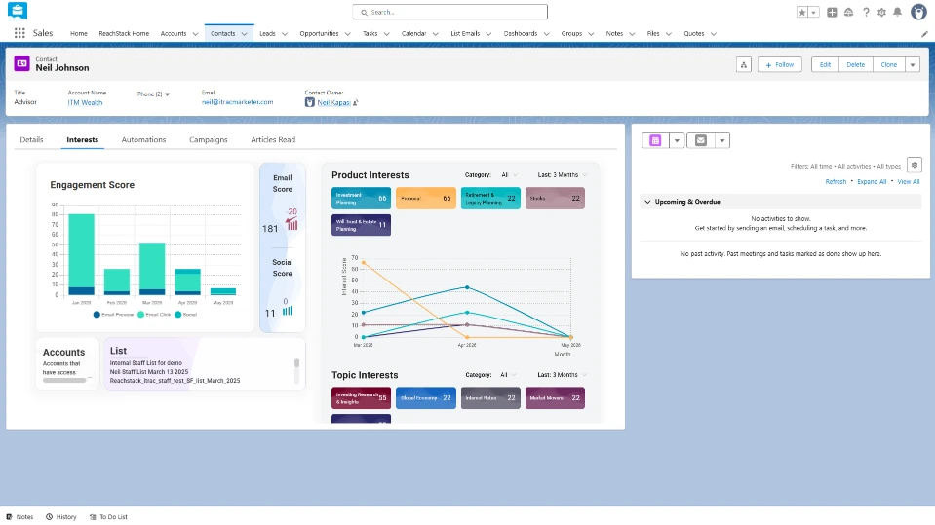
Task: Open more record actions dropdown next to Clone
Action: 913,65
